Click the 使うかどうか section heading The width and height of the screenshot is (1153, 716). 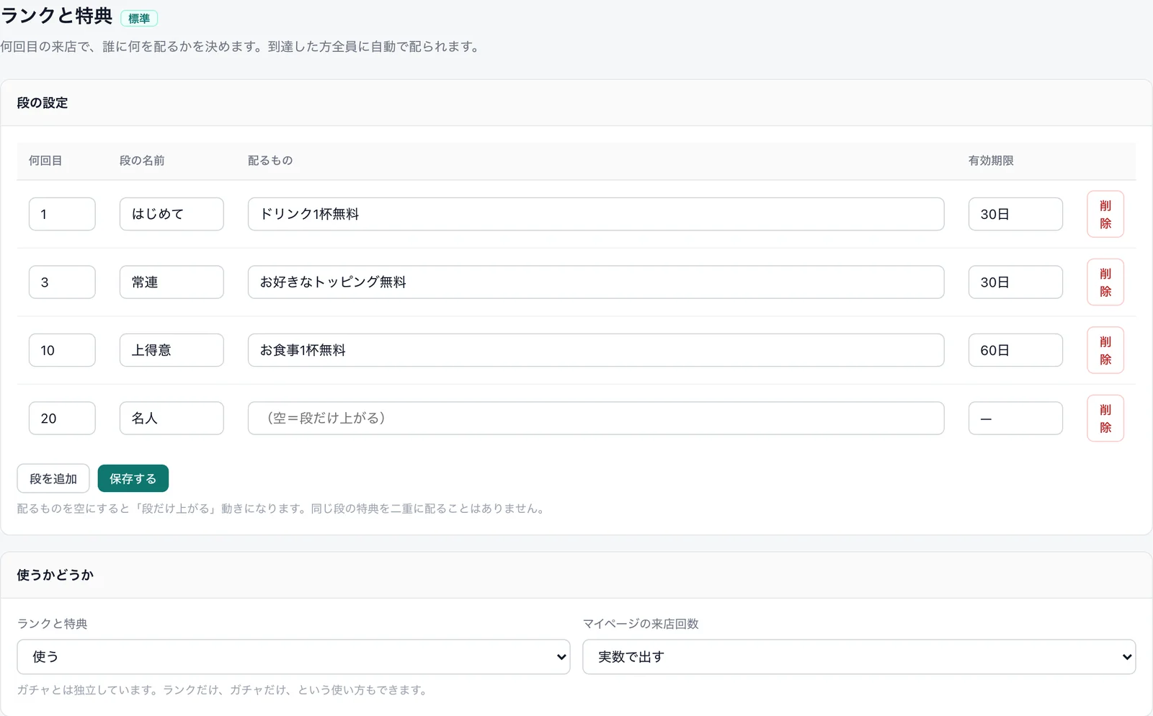(x=55, y=575)
